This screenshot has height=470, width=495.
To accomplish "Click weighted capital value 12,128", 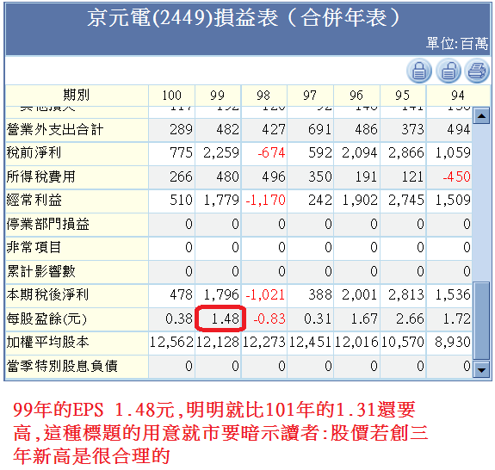I will (x=218, y=342).
